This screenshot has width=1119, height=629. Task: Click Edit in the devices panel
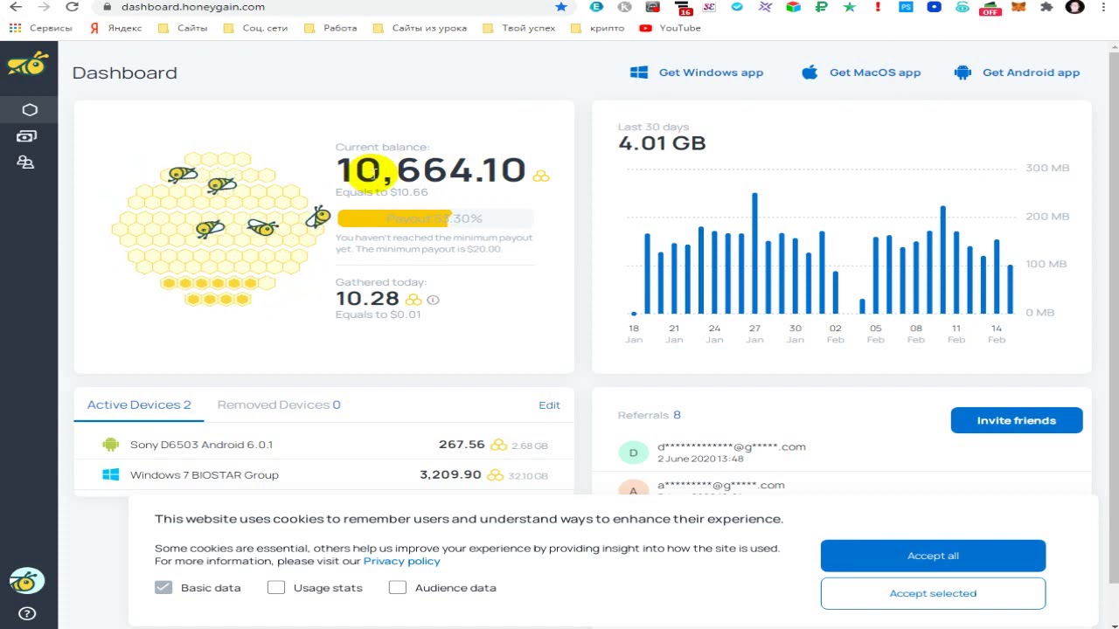pyautogui.click(x=549, y=404)
